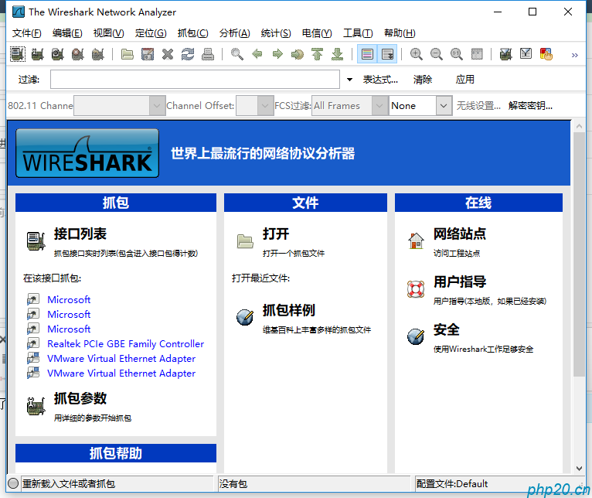Reload the capture file icon

187,54
